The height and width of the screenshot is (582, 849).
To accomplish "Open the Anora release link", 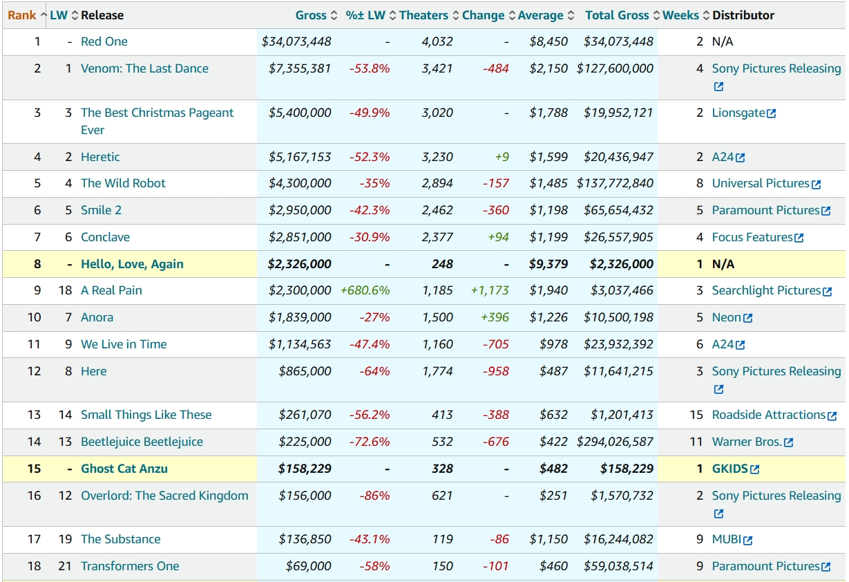I will pos(97,317).
